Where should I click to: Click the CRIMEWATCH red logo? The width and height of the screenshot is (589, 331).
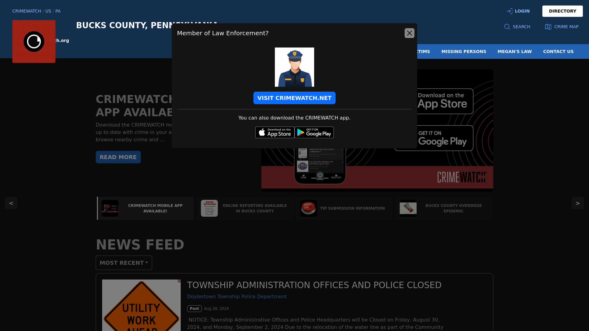pyautogui.click(x=34, y=41)
